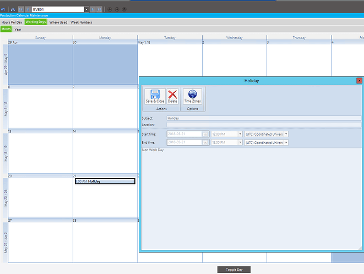364x274 pixels.
Task: Expand the End time hour dropdown
Action: point(240,142)
